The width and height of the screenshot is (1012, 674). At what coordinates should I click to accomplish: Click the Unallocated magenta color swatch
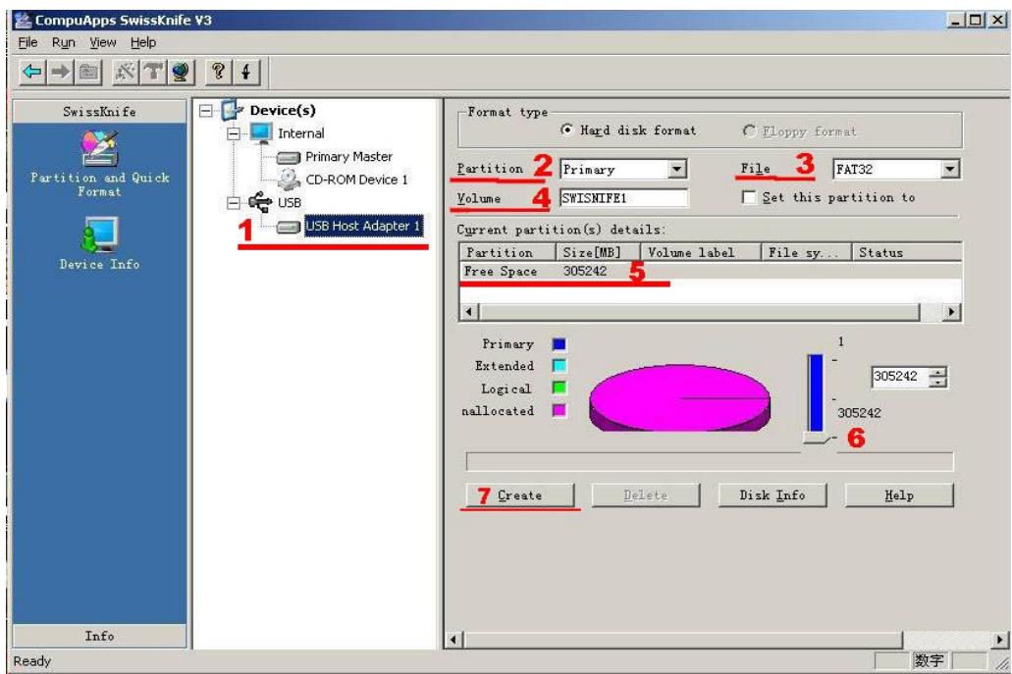click(559, 410)
